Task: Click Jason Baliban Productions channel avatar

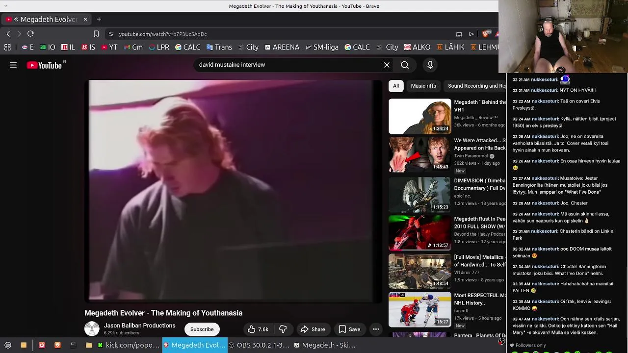Action: pos(92,328)
